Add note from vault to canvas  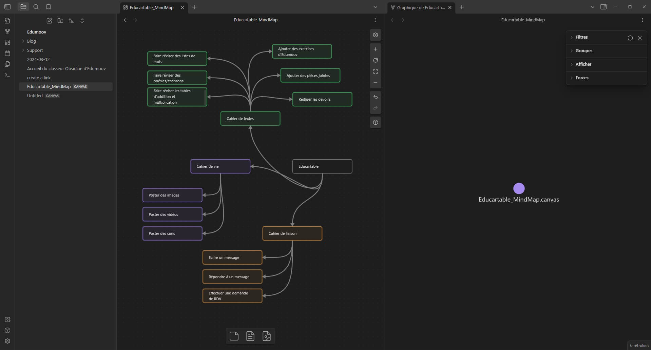[x=250, y=336]
